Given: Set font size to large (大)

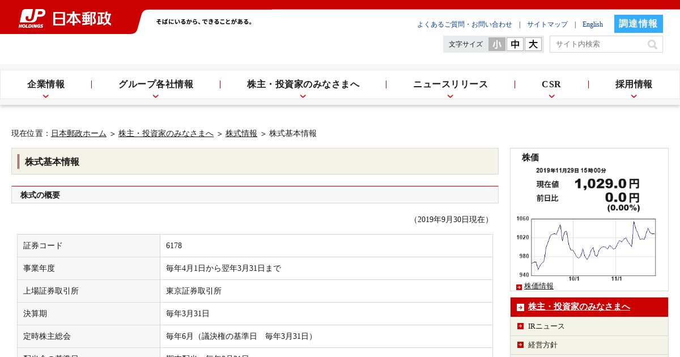Looking at the screenshot, I should point(533,44).
